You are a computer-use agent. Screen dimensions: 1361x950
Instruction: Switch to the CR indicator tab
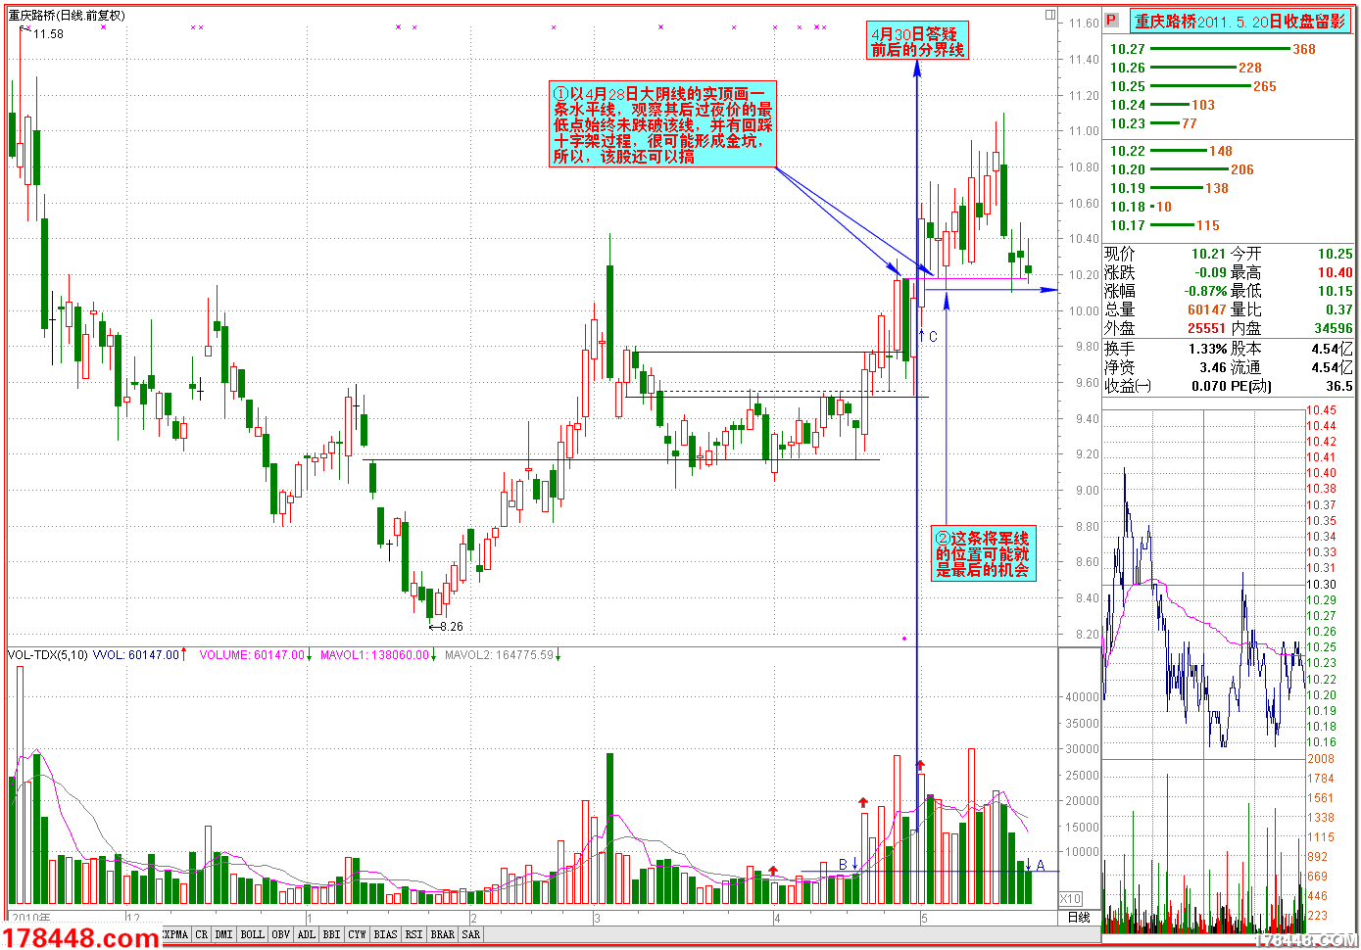[202, 934]
